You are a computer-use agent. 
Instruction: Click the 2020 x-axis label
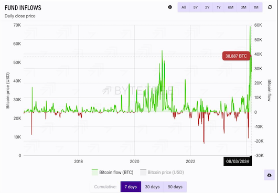pyautogui.click(x=135, y=162)
